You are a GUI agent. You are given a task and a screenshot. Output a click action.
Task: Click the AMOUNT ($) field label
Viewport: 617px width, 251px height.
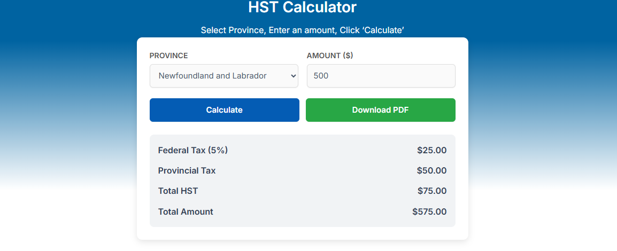[x=330, y=56]
